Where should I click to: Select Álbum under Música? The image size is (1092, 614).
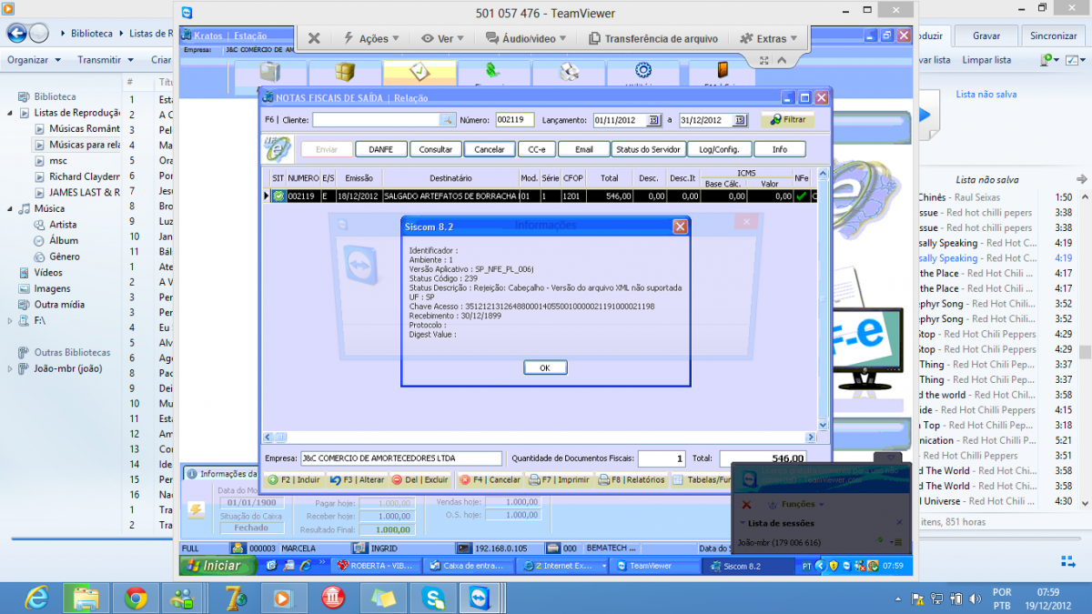[x=64, y=241]
